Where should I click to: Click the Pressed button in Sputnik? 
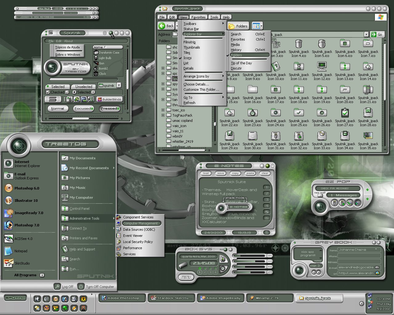[x=110, y=108]
